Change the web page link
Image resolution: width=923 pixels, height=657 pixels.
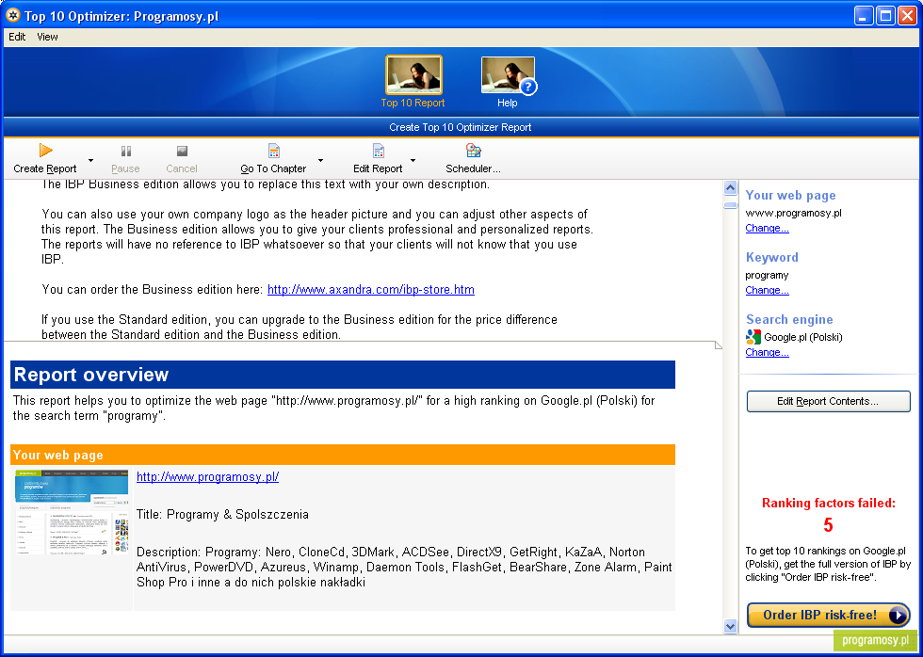click(x=767, y=228)
